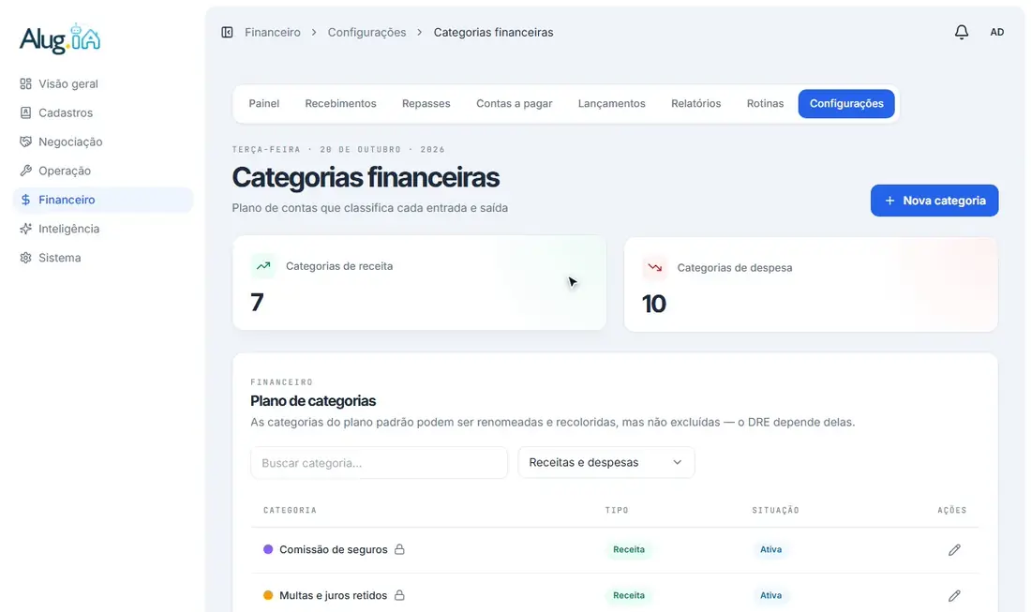1031x612 pixels.
Task: Edit Comissão de seguros with pencil
Action: (954, 549)
